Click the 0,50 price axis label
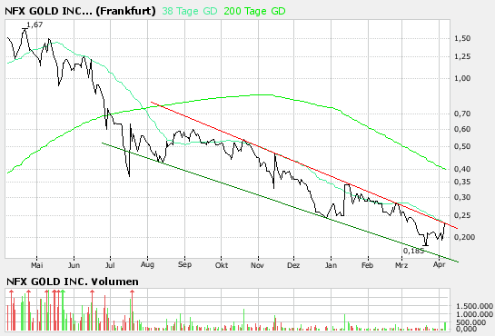The image size is (495, 336). coord(462,146)
